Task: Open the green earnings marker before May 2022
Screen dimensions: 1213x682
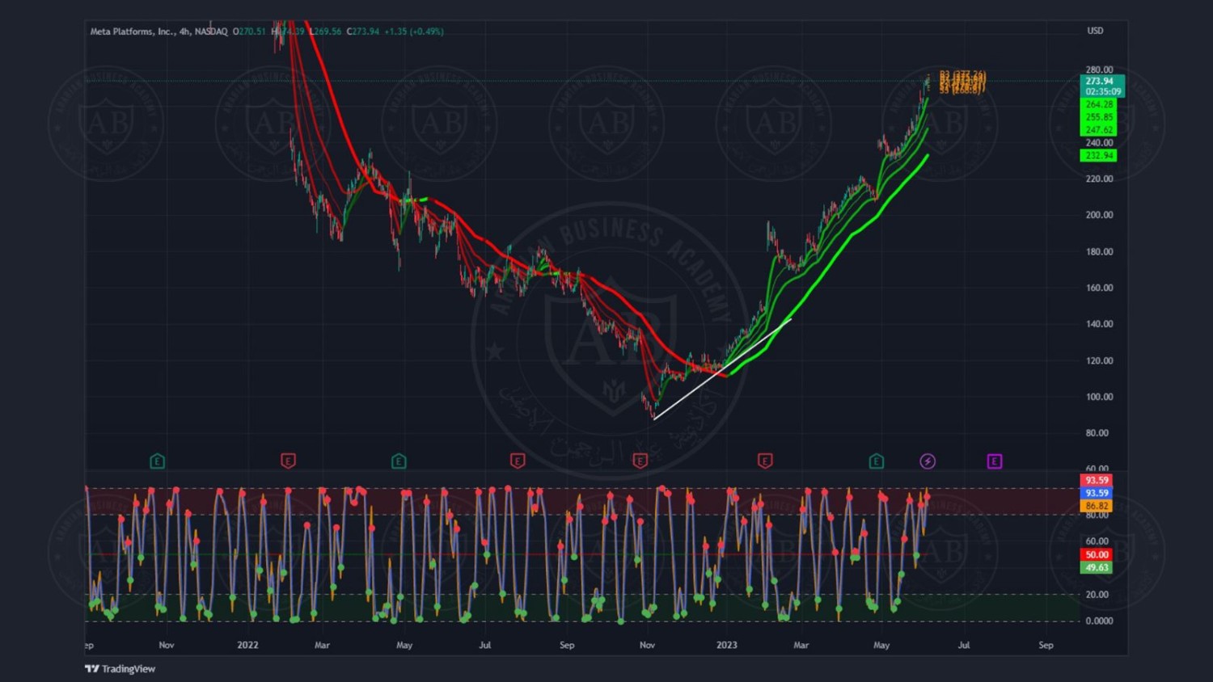Action: click(399, 461)
